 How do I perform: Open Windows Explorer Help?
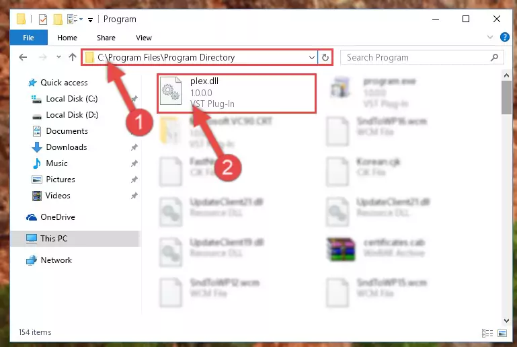[504, 37]
